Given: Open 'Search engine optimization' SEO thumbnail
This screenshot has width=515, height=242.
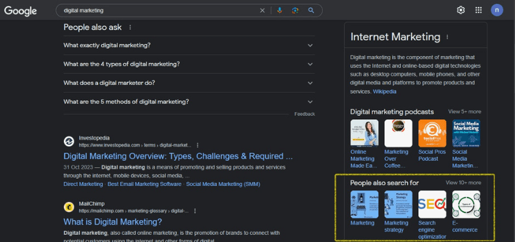Looking at the screenshot, I should point(432,204).
